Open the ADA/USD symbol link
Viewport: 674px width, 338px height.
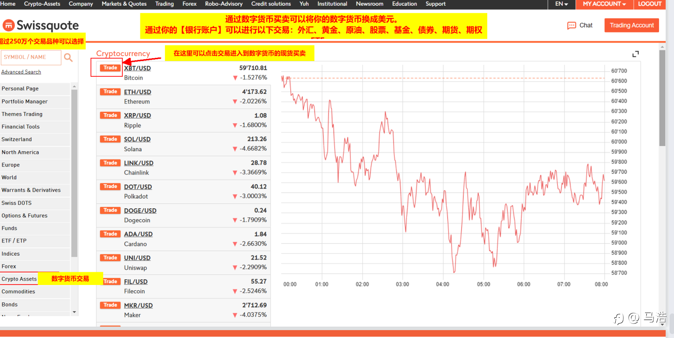tap(138, 234)
